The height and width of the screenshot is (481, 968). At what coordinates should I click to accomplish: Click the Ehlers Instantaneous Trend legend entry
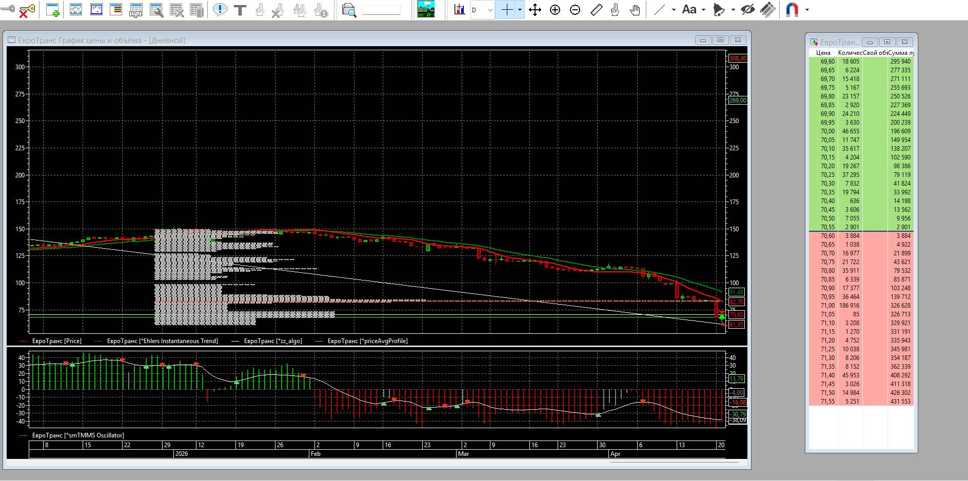point(156,341)
